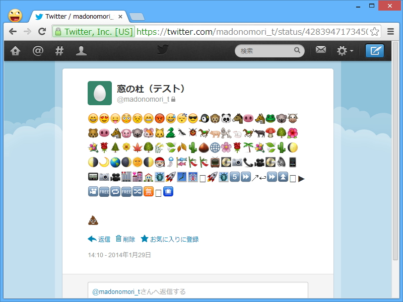Open Chrome's hamburger menu

click(x=391, y=31)
